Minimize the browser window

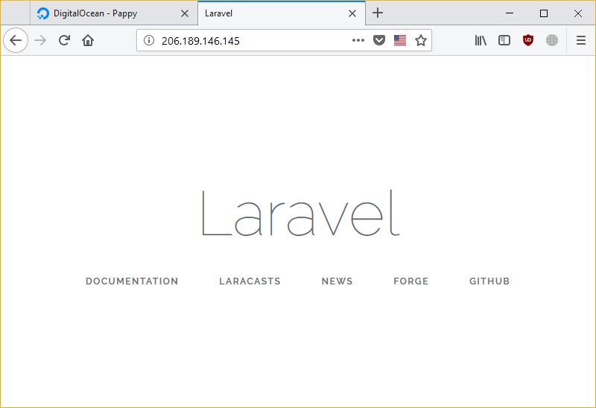coord(510,13)
